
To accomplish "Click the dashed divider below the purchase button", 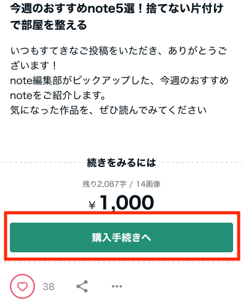I will click(x=121, y=262).
